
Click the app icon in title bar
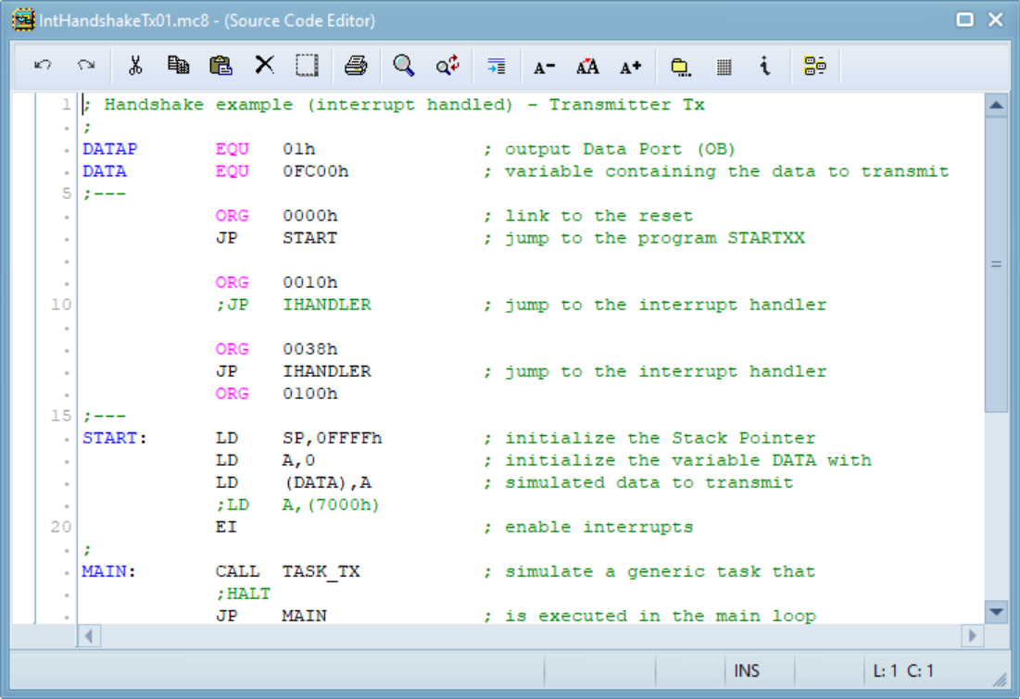coord(23,19)
